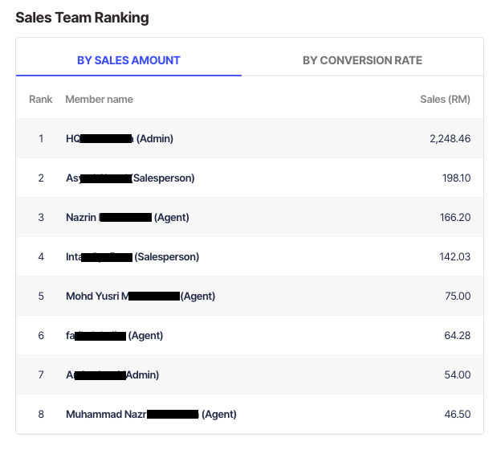501x450 pixels.
Task: Select the rank 1 HQ (Admin) member name
Action: point(120,138)
